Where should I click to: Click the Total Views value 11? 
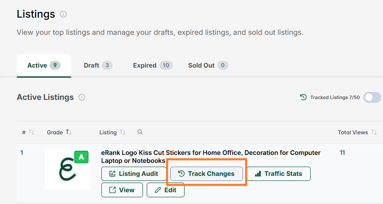point(342,153)
